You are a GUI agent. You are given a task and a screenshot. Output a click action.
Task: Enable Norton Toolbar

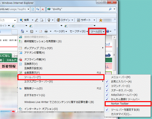[128, 104]
